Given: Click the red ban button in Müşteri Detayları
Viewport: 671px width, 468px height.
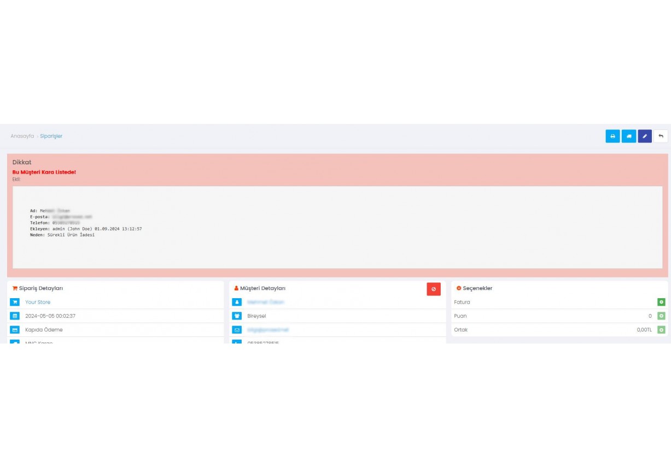Looking at the screenshot, I should pos(433,289).
